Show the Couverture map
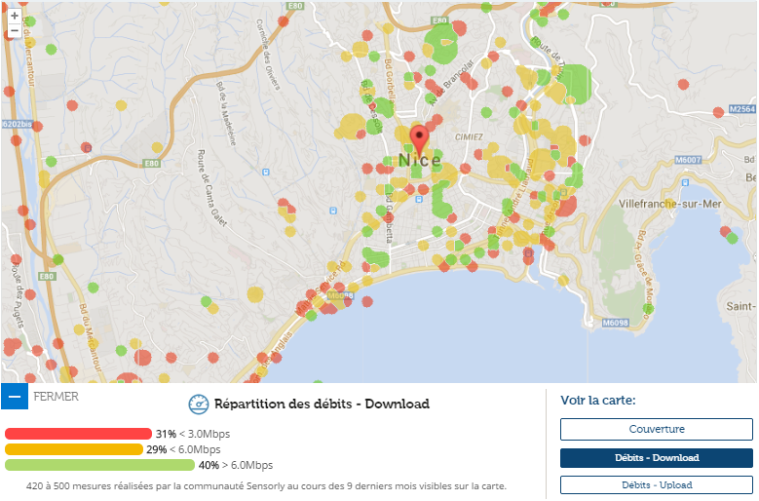The width and height of the screenshot is (759, 501). pyautogui.click(x=656, y=429)
